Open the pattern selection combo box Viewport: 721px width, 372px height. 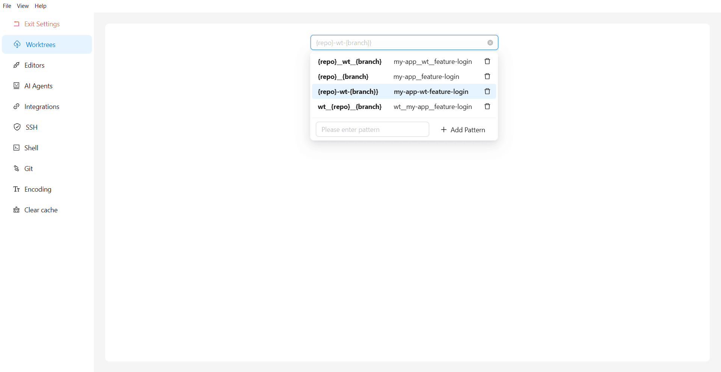point(404,42)
